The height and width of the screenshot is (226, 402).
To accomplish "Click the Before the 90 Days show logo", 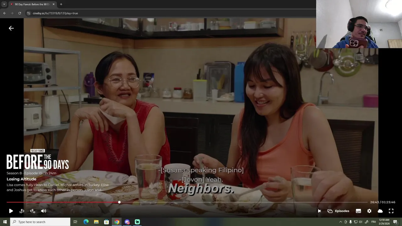I will 38,159.
